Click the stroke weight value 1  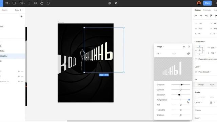214,102
